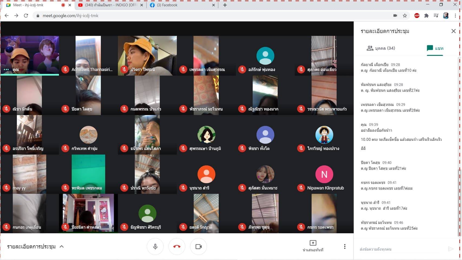The width and height of the screenshot is (462, 260).
Task: Close the YouTube browser tab
Action: [x=142, y=5]
